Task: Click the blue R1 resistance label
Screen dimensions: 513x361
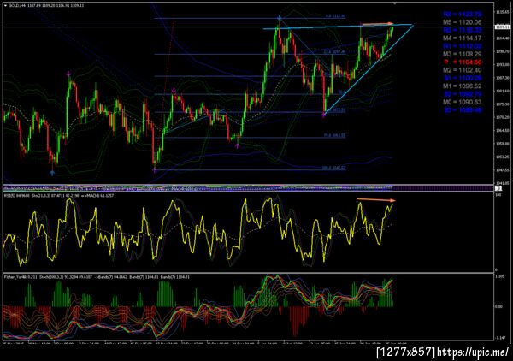Action: click(463, 46)
